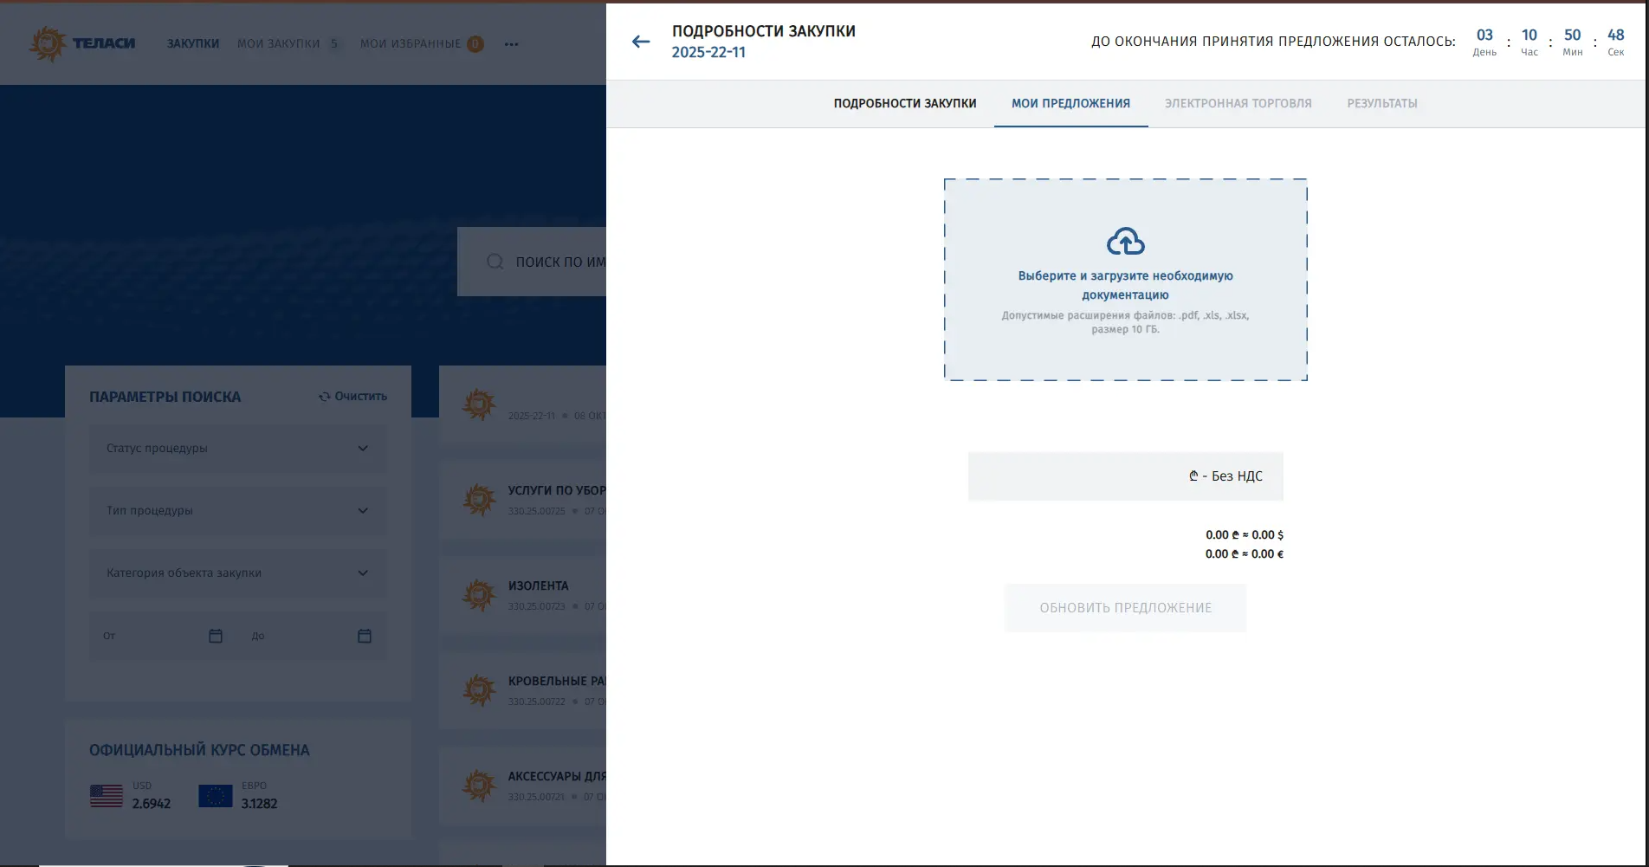Viewport: 1649px width, 867px height.
Task: Open Мои закупки in the top navigation
Action: tap(279, 43)
